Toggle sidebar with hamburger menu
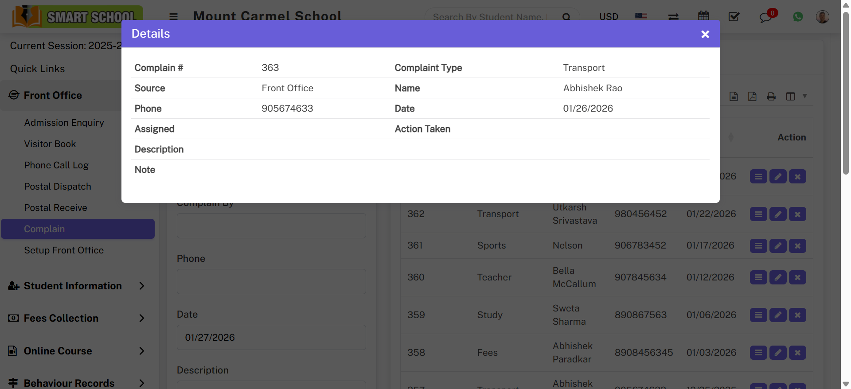The image size is (851, 389). 173,17
